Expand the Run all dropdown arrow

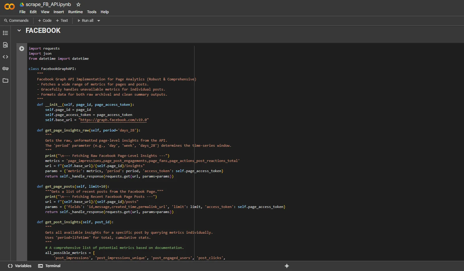99,21
